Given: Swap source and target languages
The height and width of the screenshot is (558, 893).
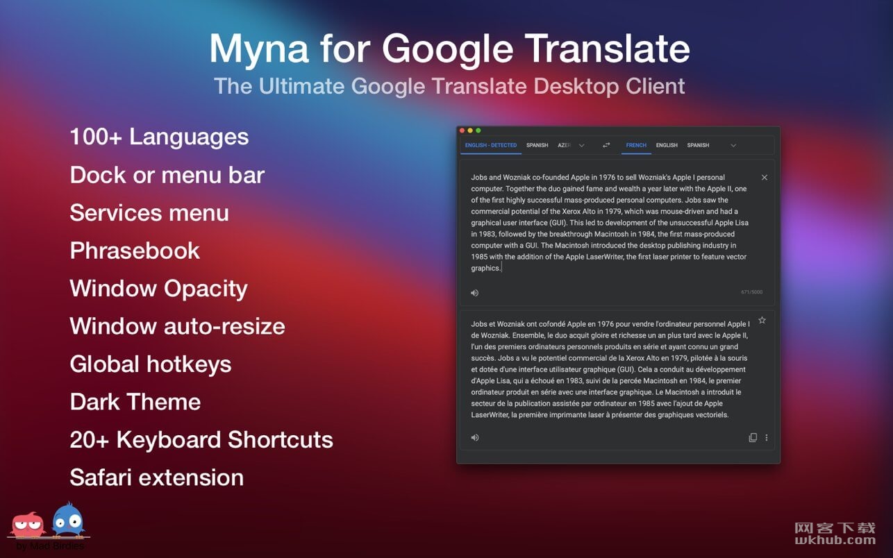Looking at the screenshot, I should click(x=606, y=145).
